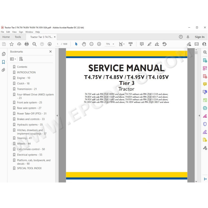Open the Hydraulic systems - 35 bookmark

(x=30, y=125)
